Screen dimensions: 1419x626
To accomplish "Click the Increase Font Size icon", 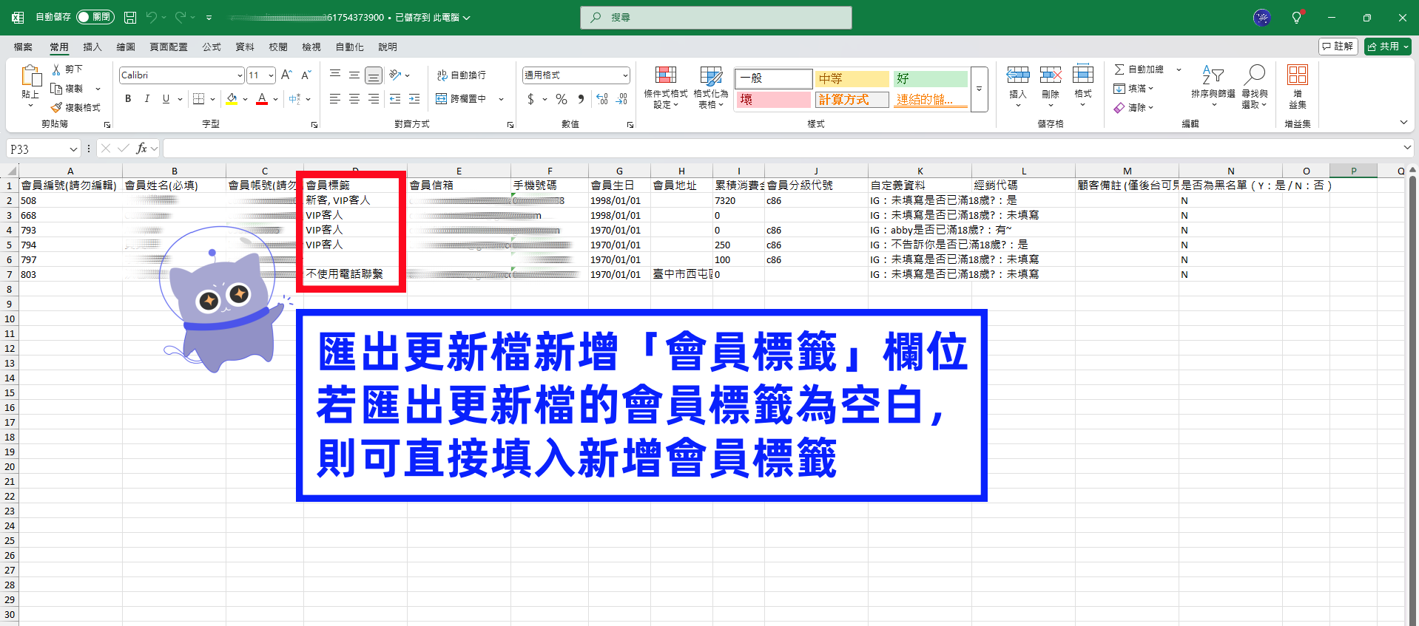I will point(286,75).
